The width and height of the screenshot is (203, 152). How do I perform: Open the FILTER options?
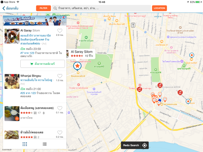[43, 8]
